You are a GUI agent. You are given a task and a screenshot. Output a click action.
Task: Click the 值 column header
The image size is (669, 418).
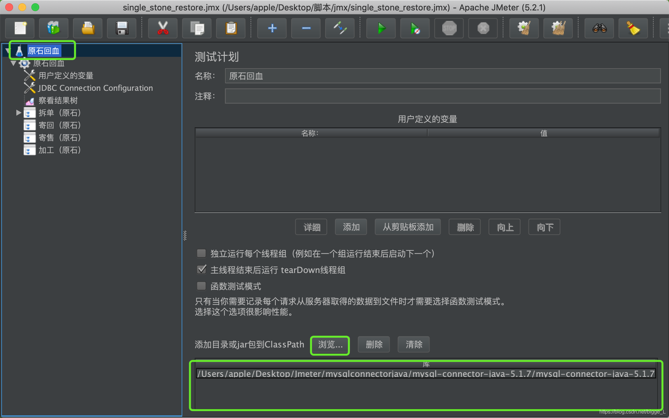[544, 133]
